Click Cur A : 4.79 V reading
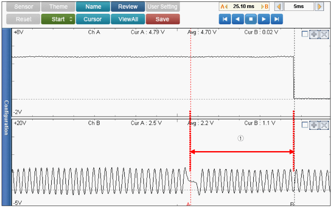 coord(148,32)
